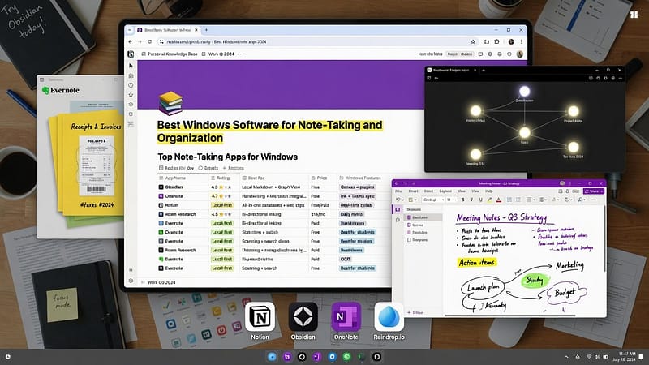The height and width of the screenshot is (365, 649).
Task: Open the File menu in OneNote
Action: (398, 191)
